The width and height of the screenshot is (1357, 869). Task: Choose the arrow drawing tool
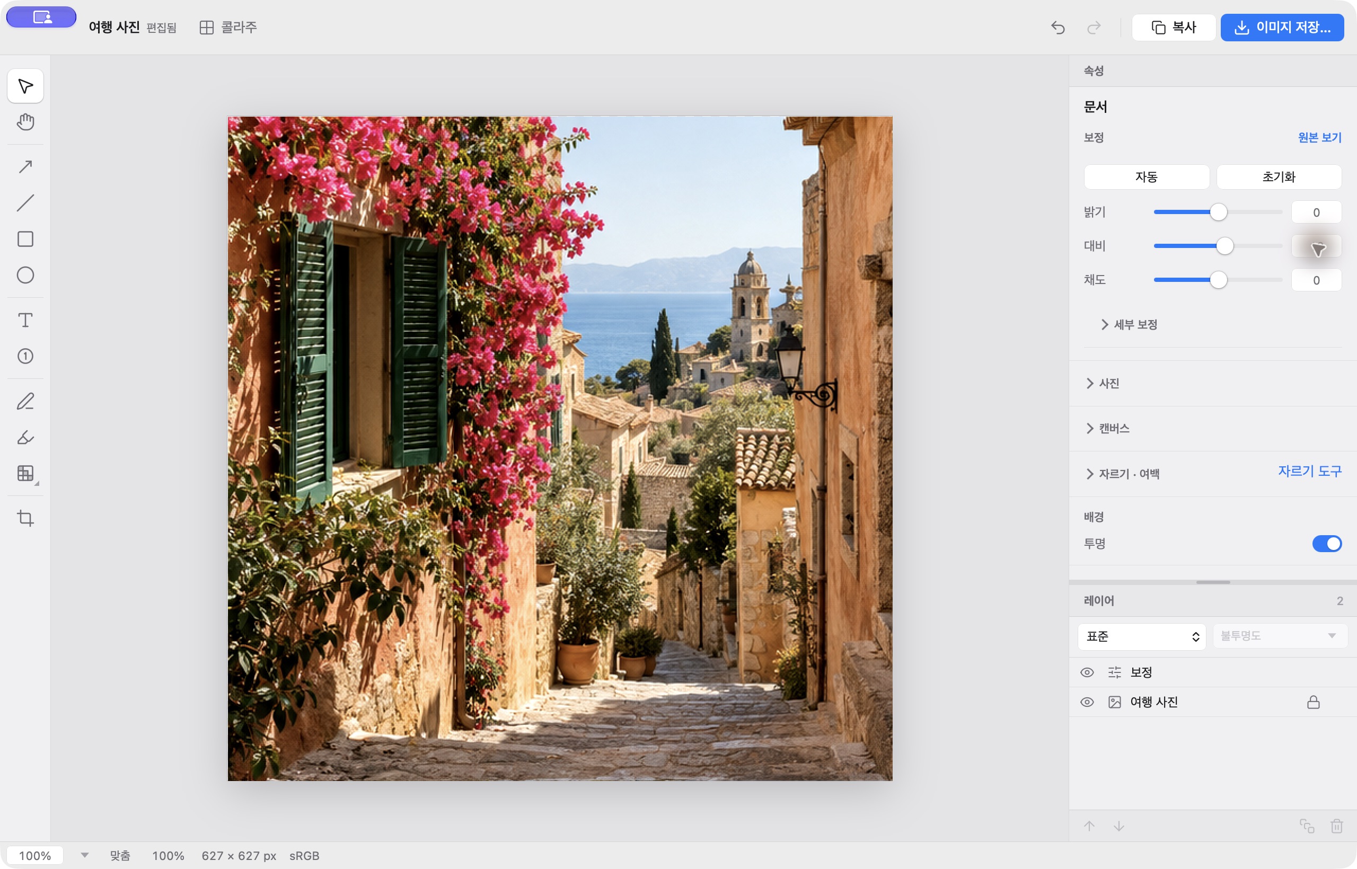click(25, 166)
